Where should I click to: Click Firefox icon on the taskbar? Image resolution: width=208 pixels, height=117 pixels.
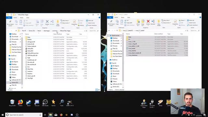tap(61, 115)
